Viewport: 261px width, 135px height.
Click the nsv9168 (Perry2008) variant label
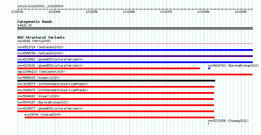tap(34, 41)
